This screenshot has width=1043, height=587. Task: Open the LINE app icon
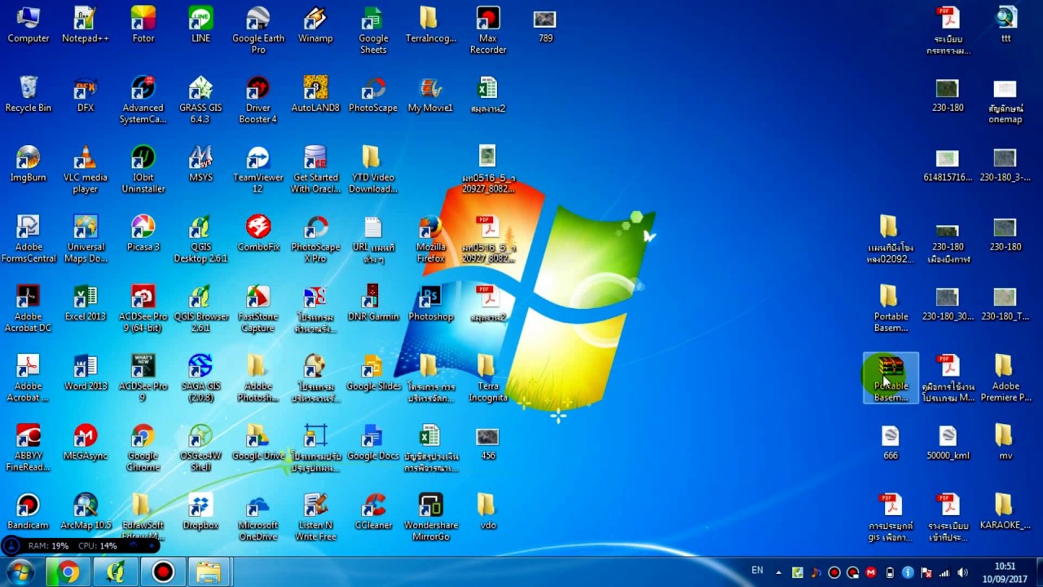click(x=200, y=24)
